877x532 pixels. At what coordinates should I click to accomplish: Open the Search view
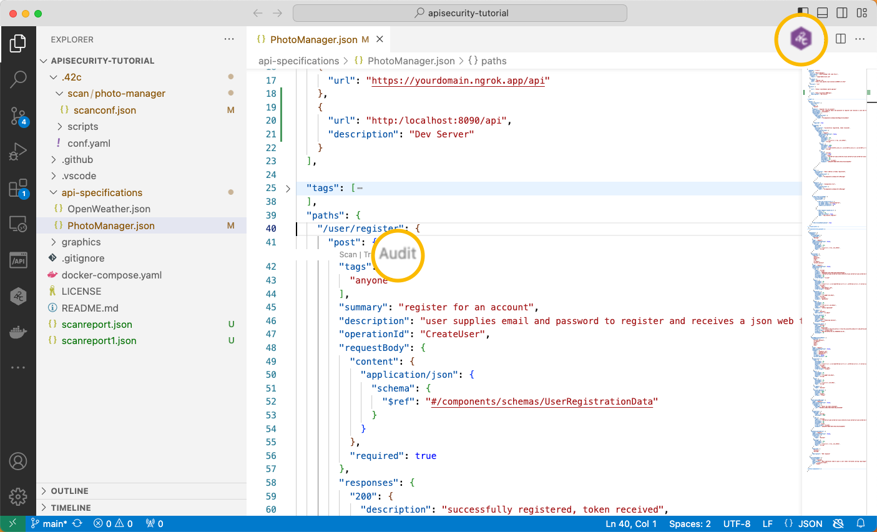(18, 79)
